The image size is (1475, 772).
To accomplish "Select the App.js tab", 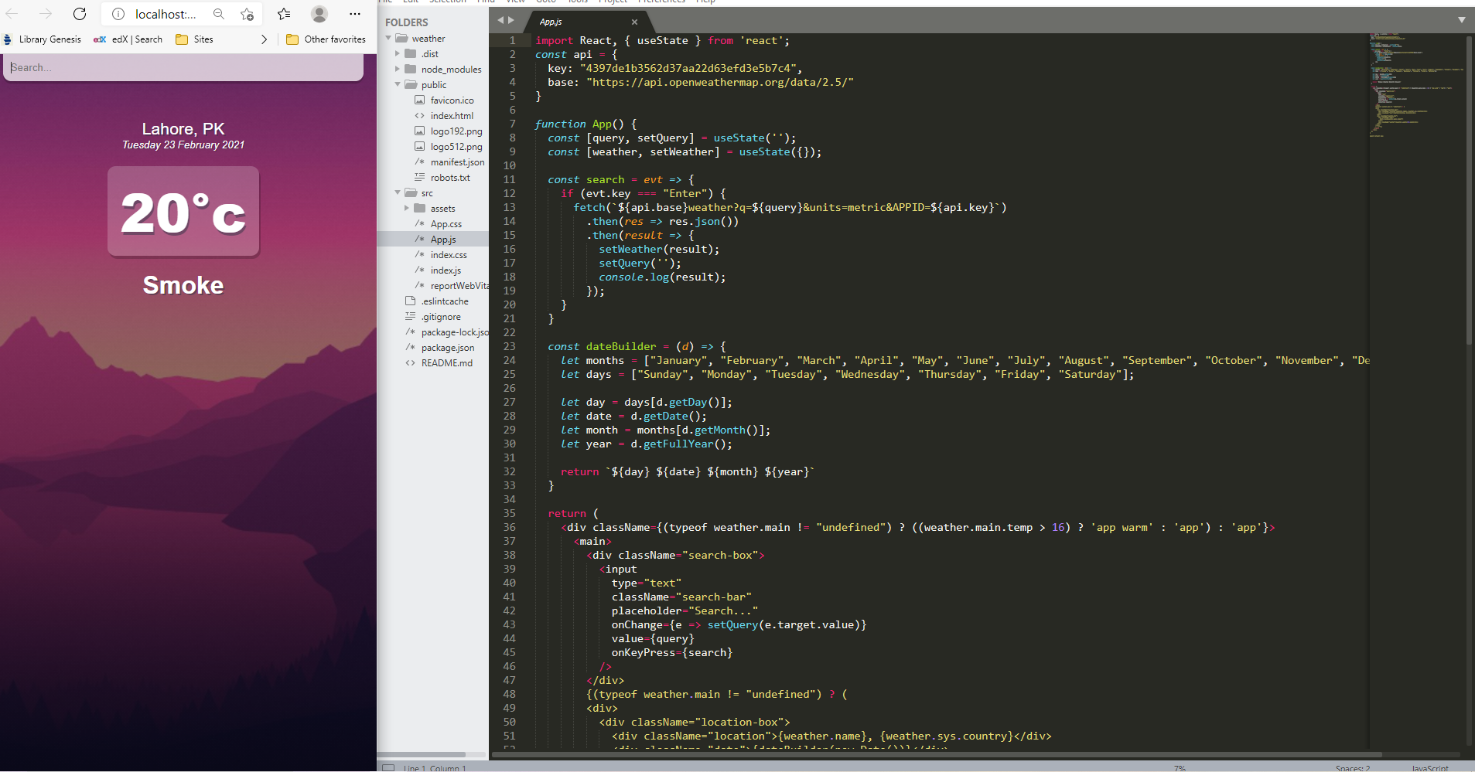I will (551, 22).
